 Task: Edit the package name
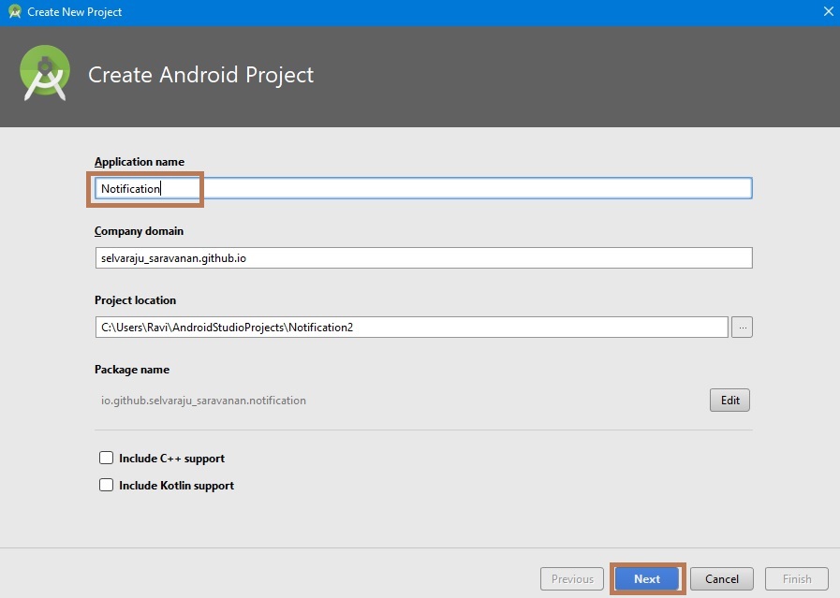pyautogui.click(x=729, y=401)
